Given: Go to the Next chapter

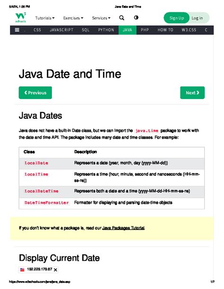Looking at the screenshot, I should coord(192,93).
